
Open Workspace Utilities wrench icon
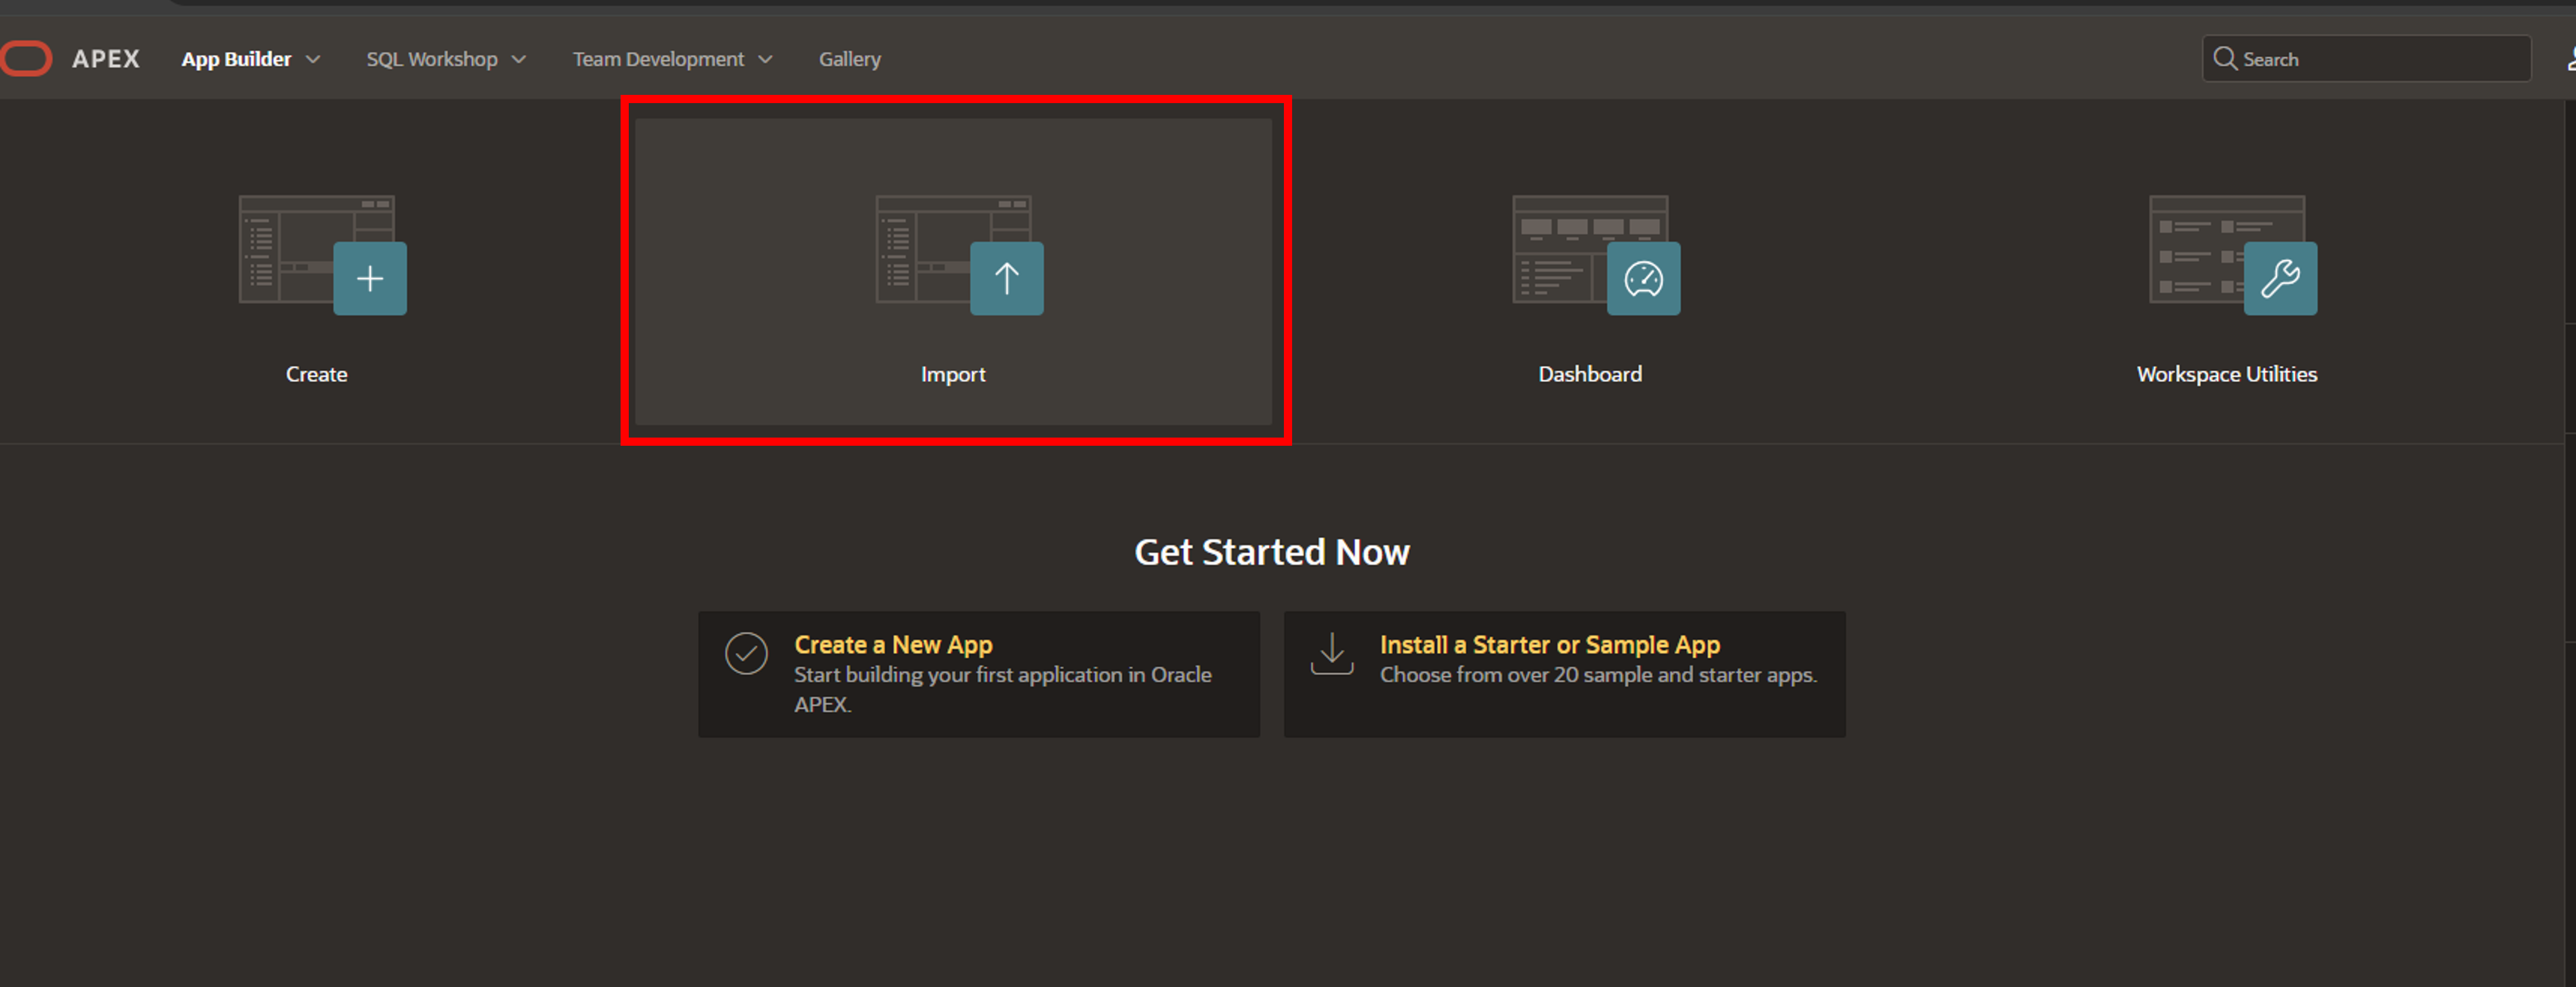coord(2280,278)
